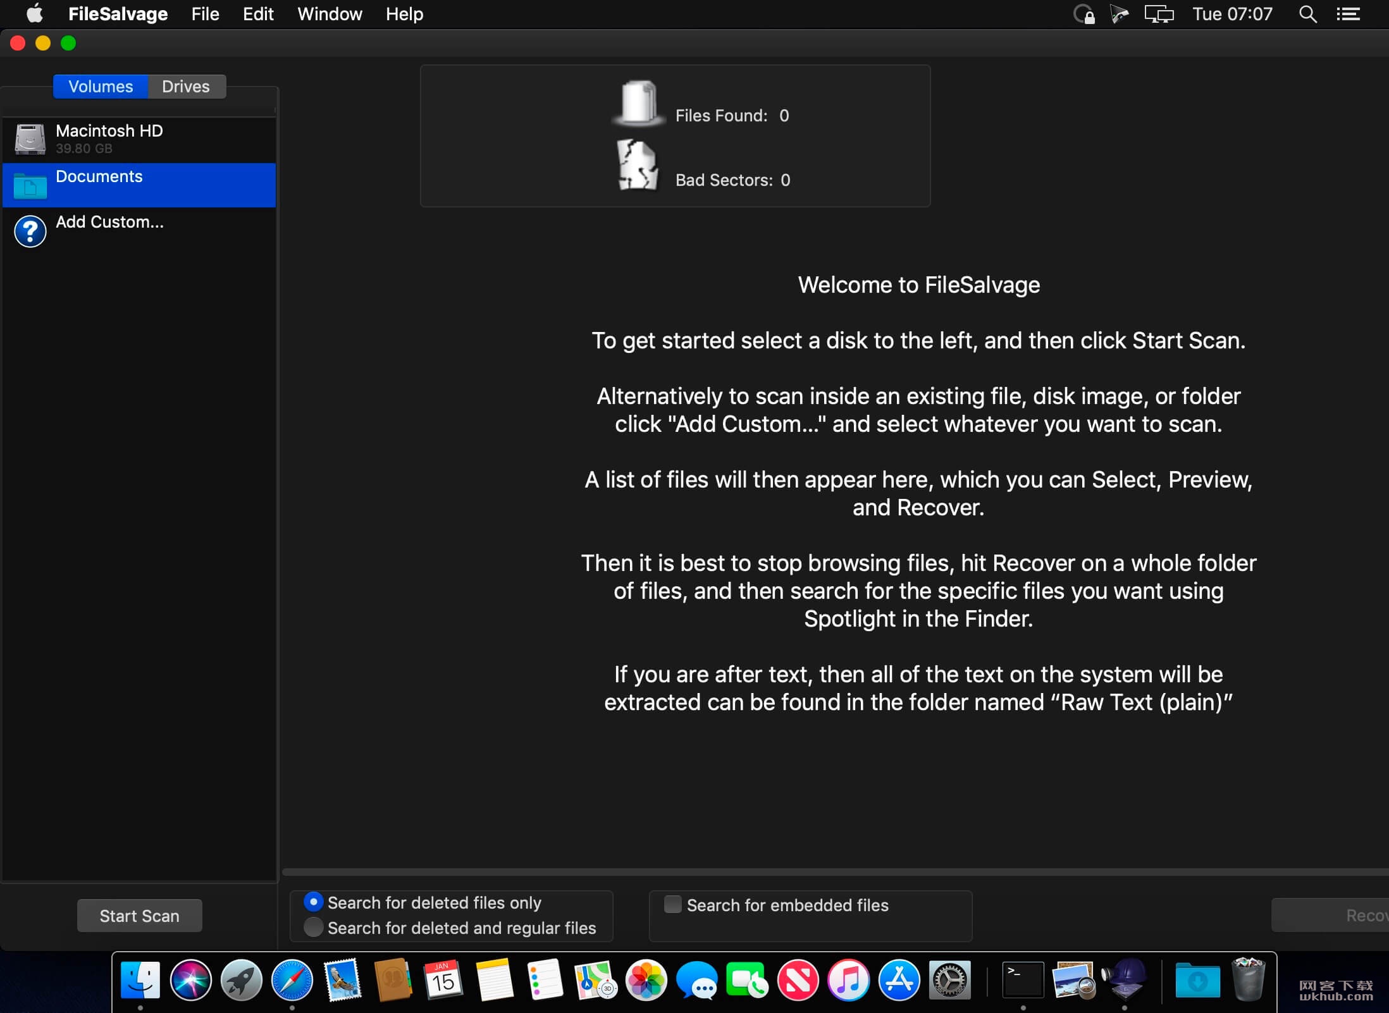The height and width of the screenshot is (1013, 1389).
Task: Open Mail stamp icon in dock
Action: [342, 980]
